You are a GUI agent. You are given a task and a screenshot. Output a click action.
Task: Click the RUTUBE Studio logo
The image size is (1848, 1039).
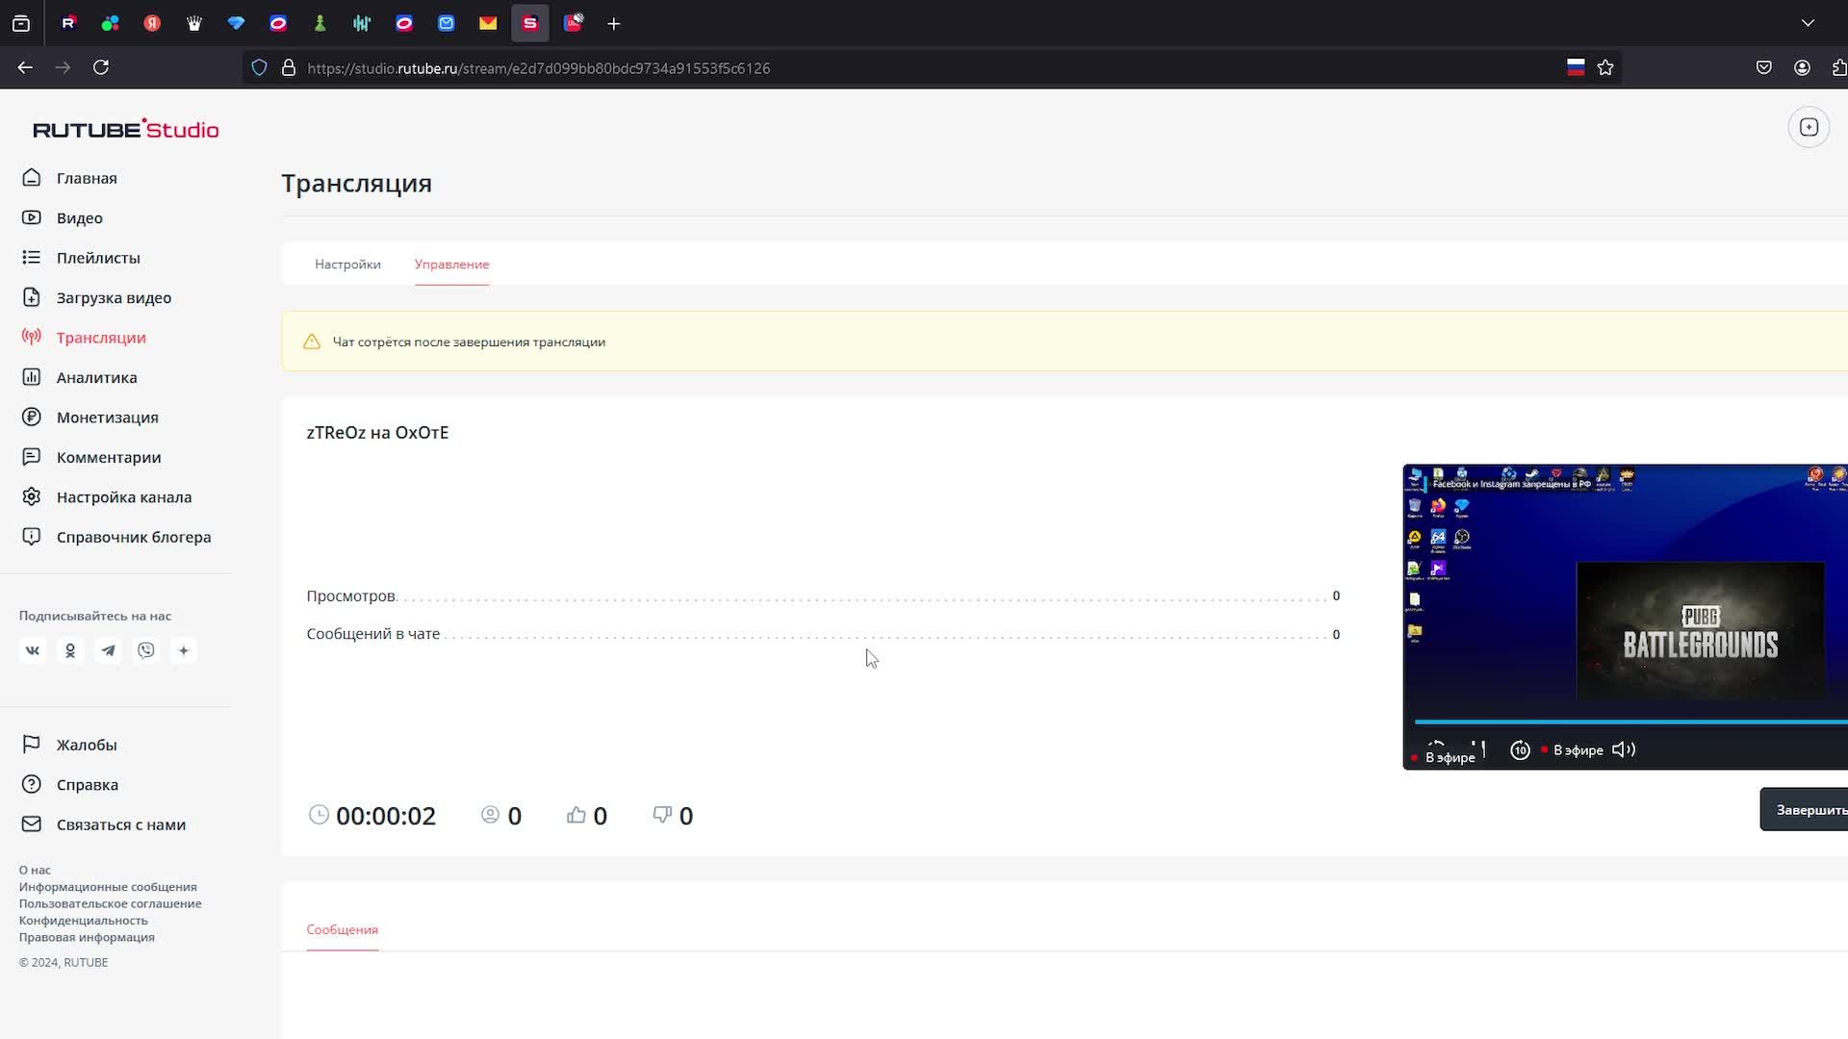(x=126, y=129)
